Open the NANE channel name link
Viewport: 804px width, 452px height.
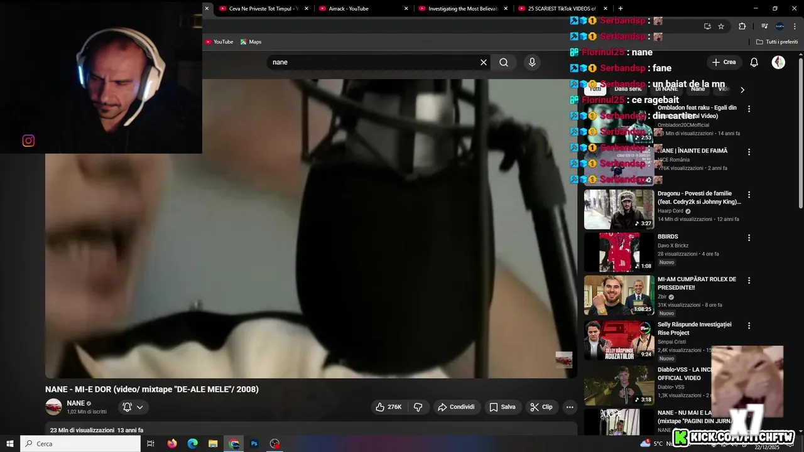76,403
